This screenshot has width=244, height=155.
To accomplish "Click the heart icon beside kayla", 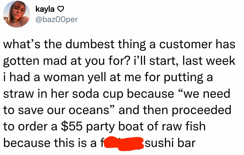I will (60, 10).
